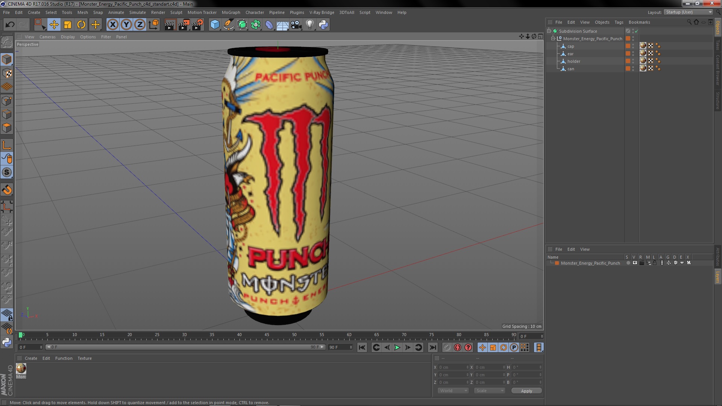Add a Cube primitive object
The height and width of the screenshot is (406, 722).
[215, 25]
